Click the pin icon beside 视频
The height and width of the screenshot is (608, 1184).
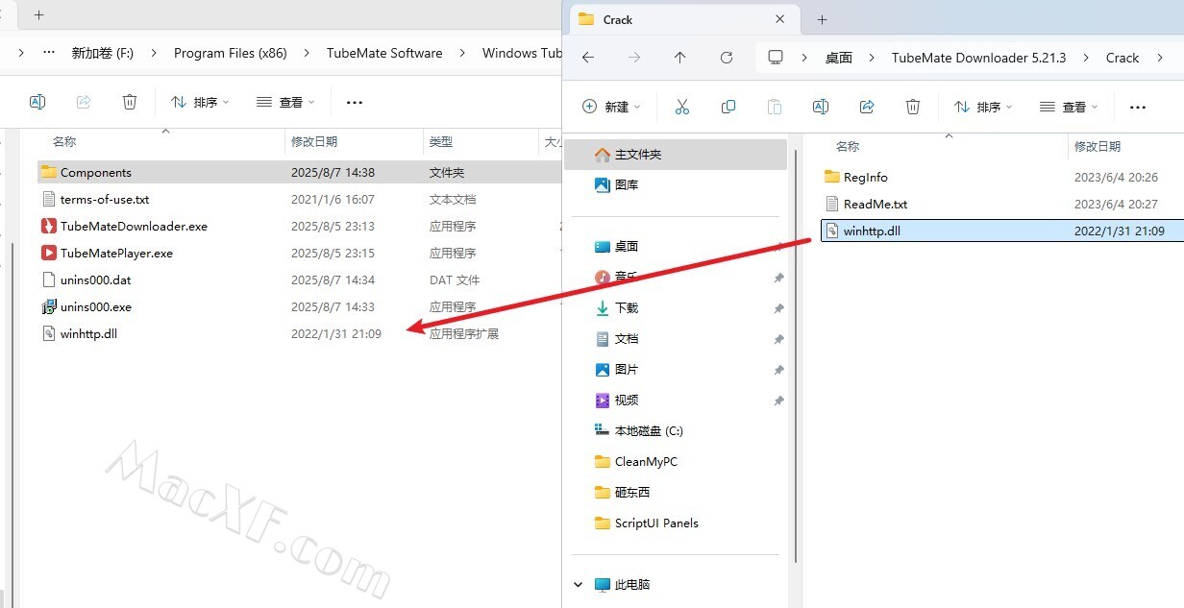tap(778, 401)
